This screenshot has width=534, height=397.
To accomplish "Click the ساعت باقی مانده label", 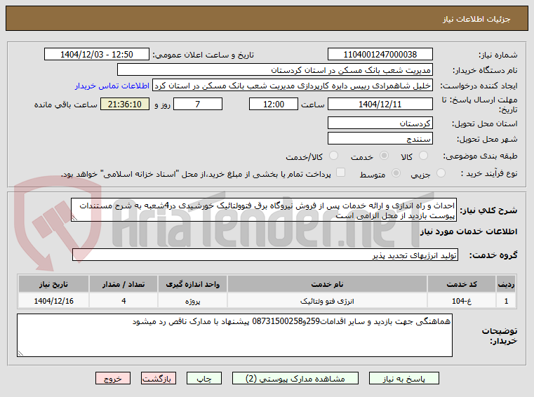I will [66, 105].
